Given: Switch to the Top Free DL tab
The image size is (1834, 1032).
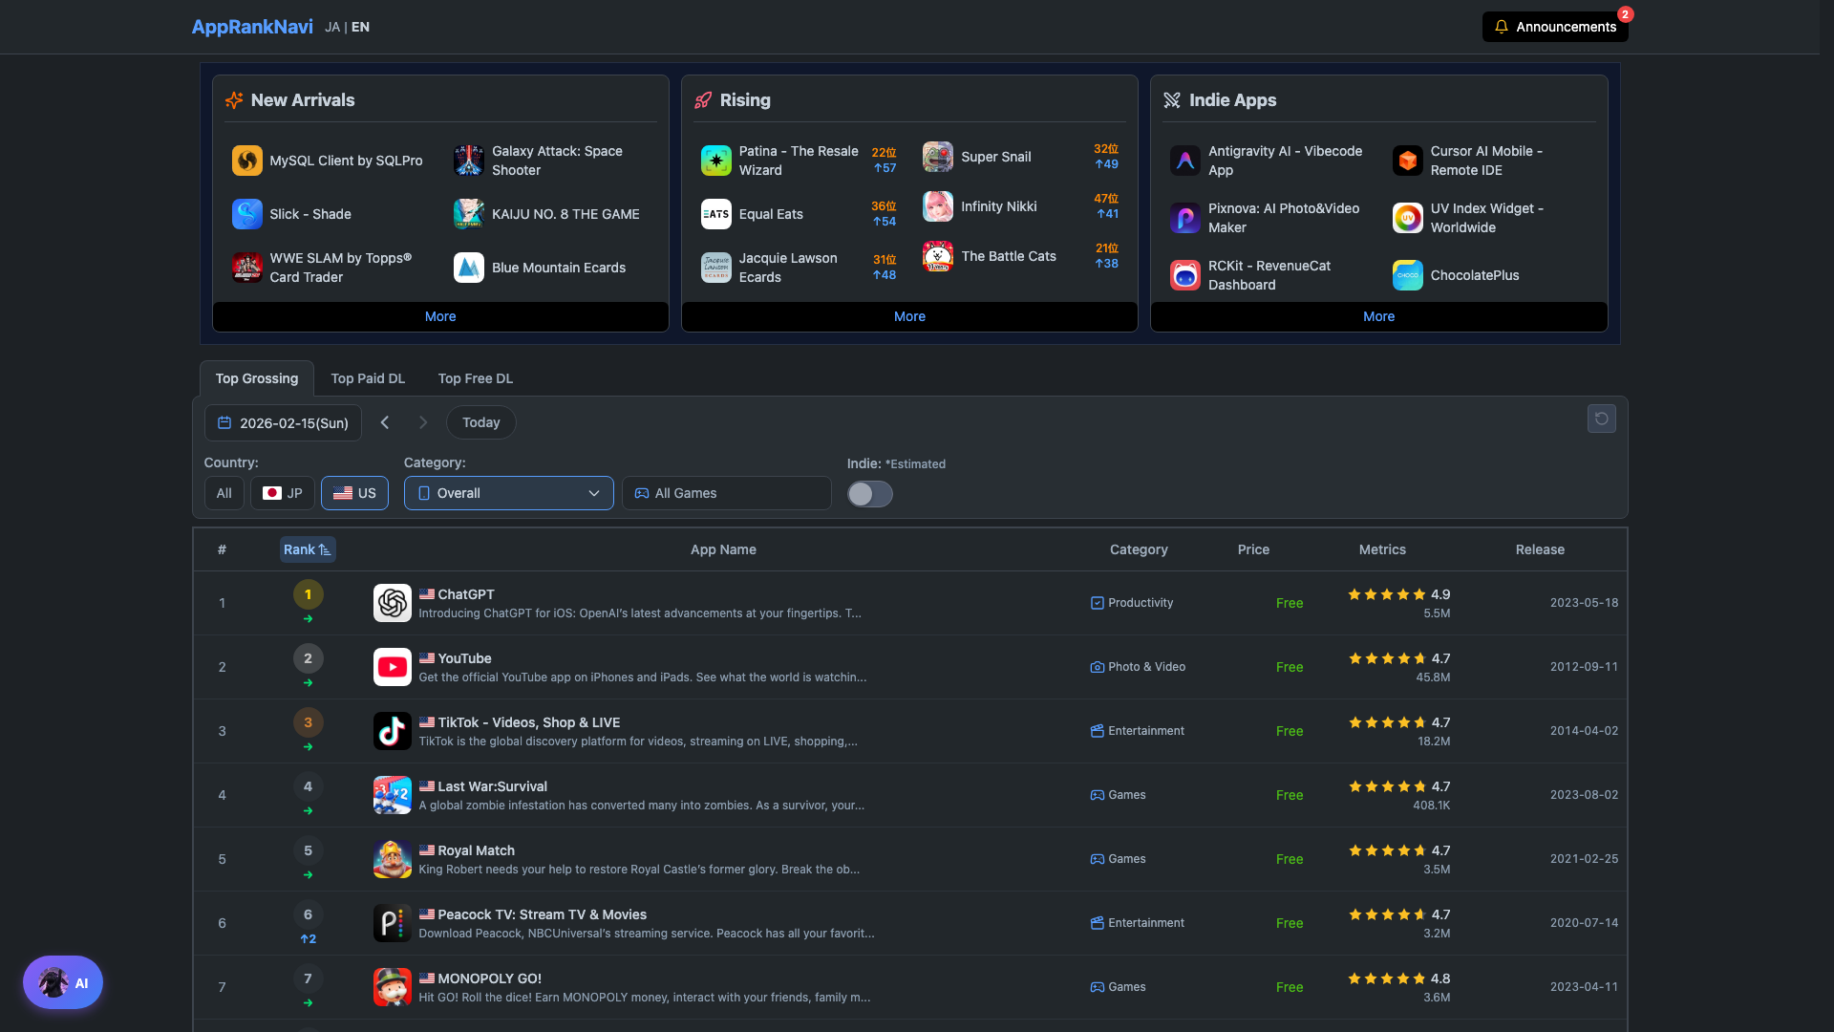Looking at the screenshot, I should (475, 378).
